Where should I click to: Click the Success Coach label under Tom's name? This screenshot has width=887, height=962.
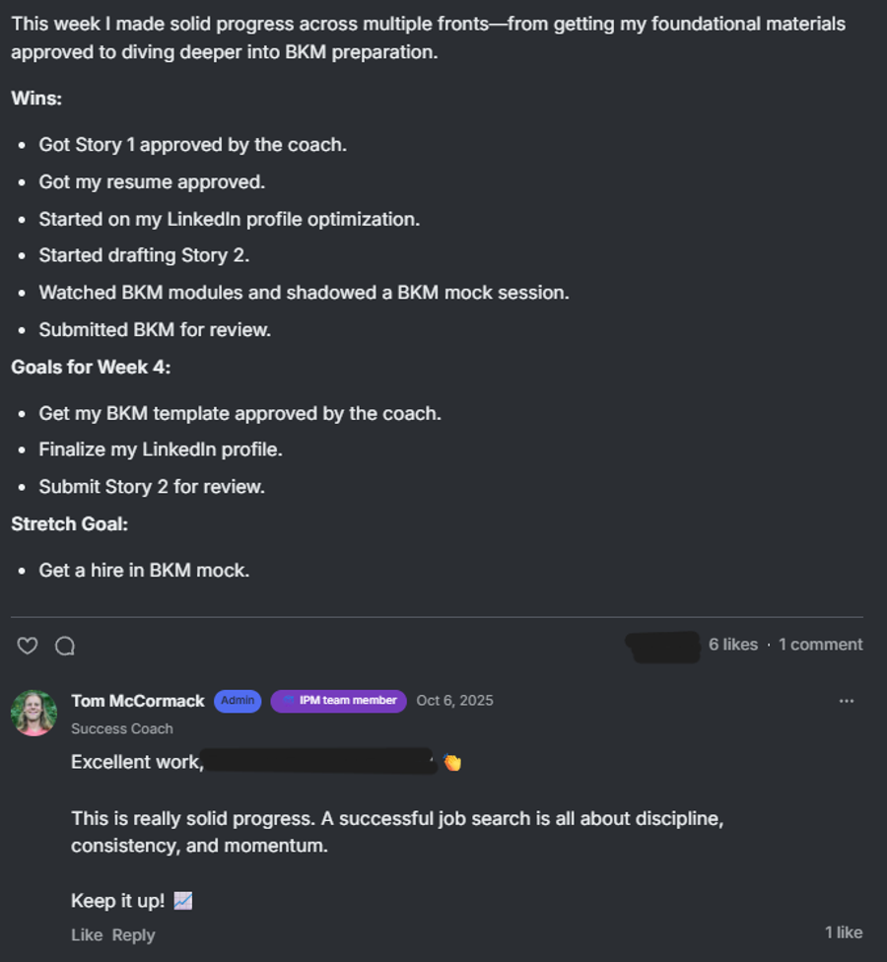(x=122, y=728)
